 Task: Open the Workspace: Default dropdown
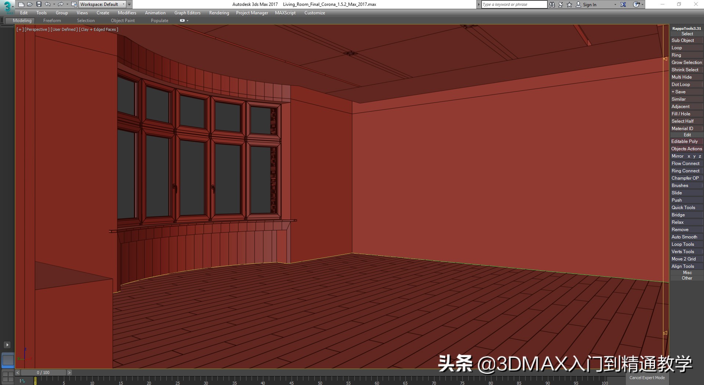coord(102,4)
